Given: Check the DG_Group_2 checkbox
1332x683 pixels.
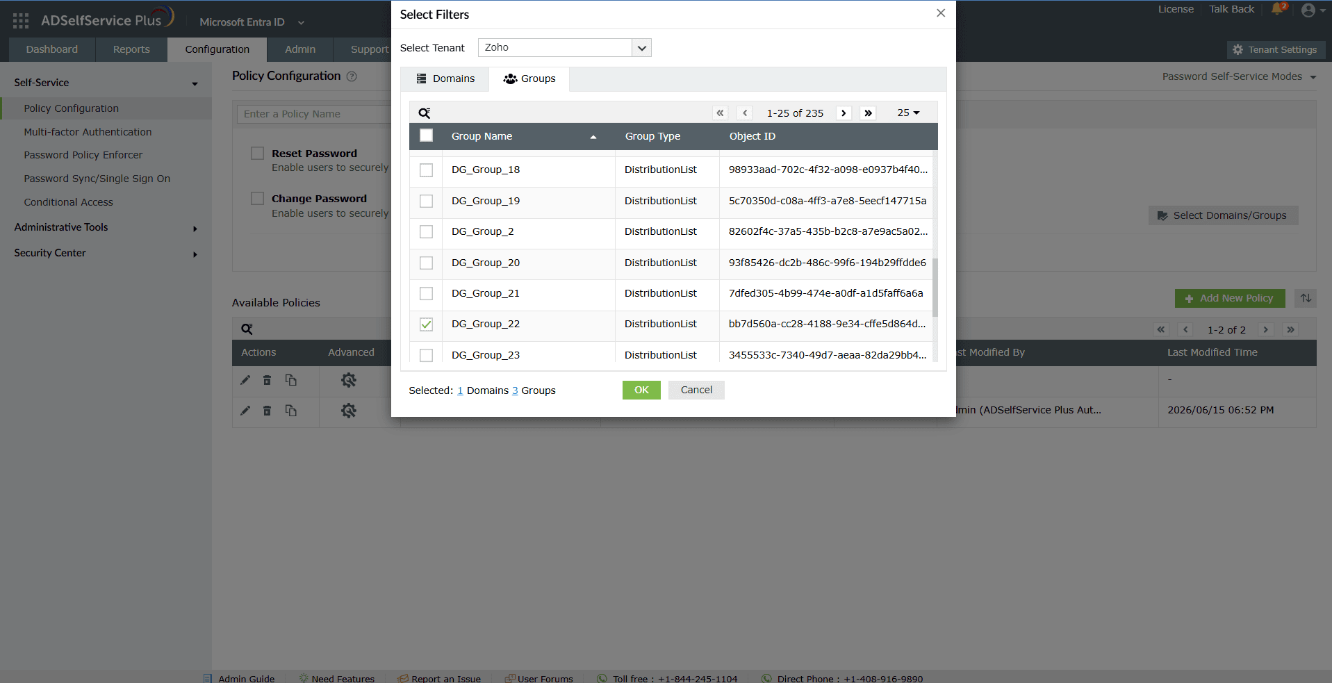Looking at the screenshot, I should tap(426, 232).
